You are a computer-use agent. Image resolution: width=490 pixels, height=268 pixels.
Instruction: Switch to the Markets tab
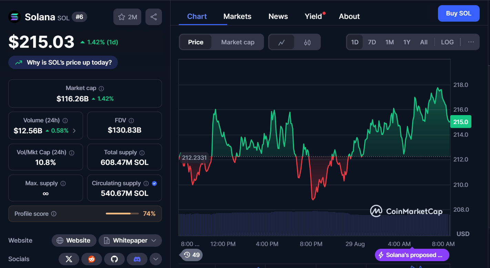[x=237, y=16]
